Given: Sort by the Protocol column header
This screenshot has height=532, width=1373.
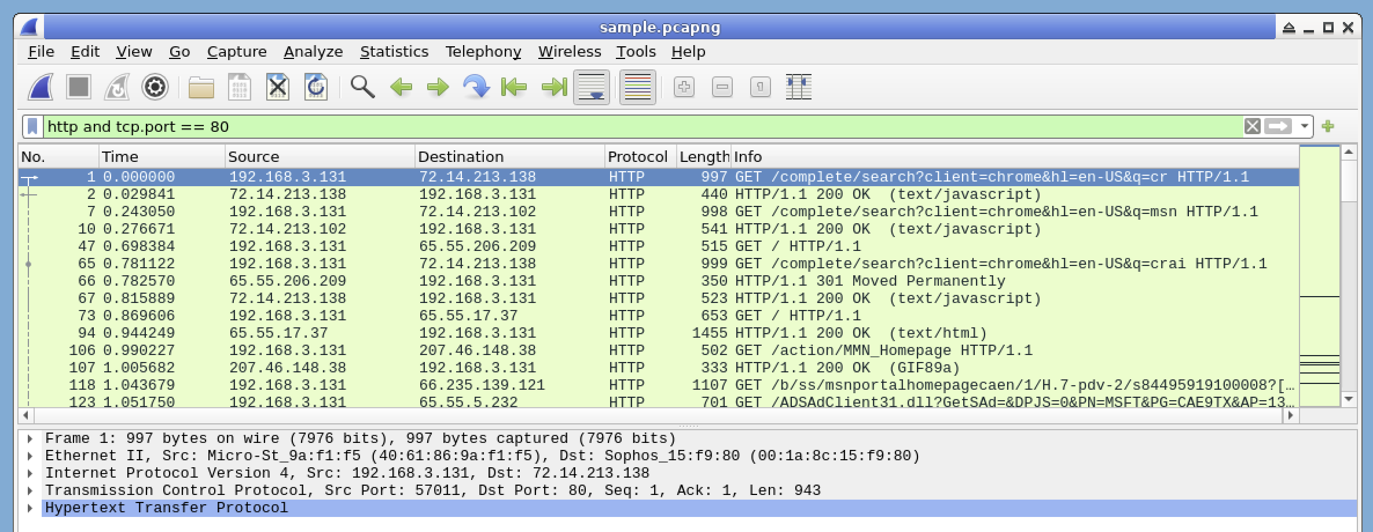Looking at the screenshot, I should point(640,157).
